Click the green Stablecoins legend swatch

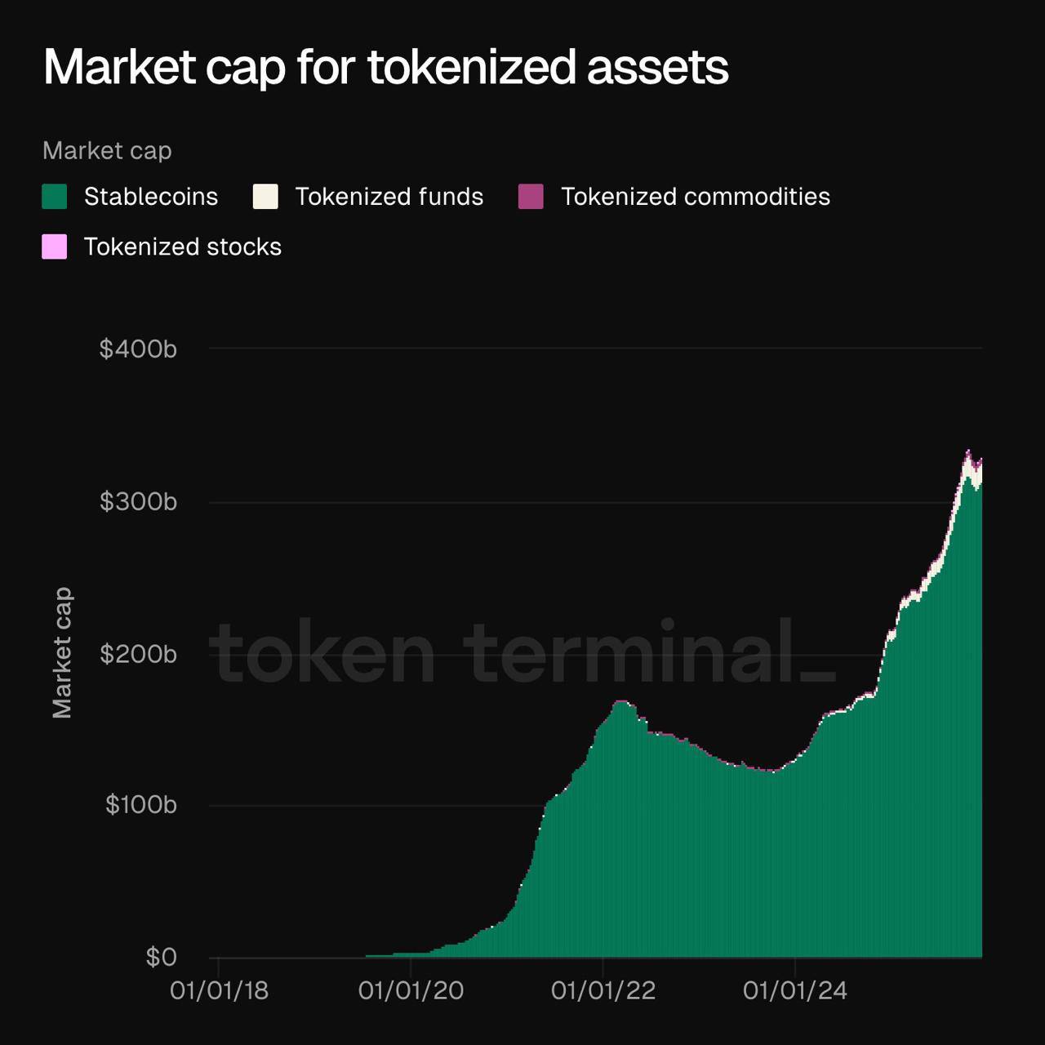click(55, 197)
